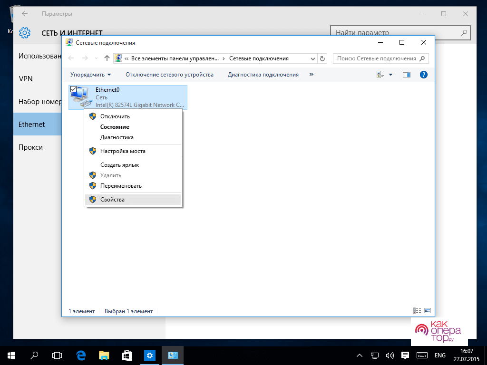This screenshot has width=487, height=365.
Task: Click Отключение сетевого устройства button
Action: 169,75
